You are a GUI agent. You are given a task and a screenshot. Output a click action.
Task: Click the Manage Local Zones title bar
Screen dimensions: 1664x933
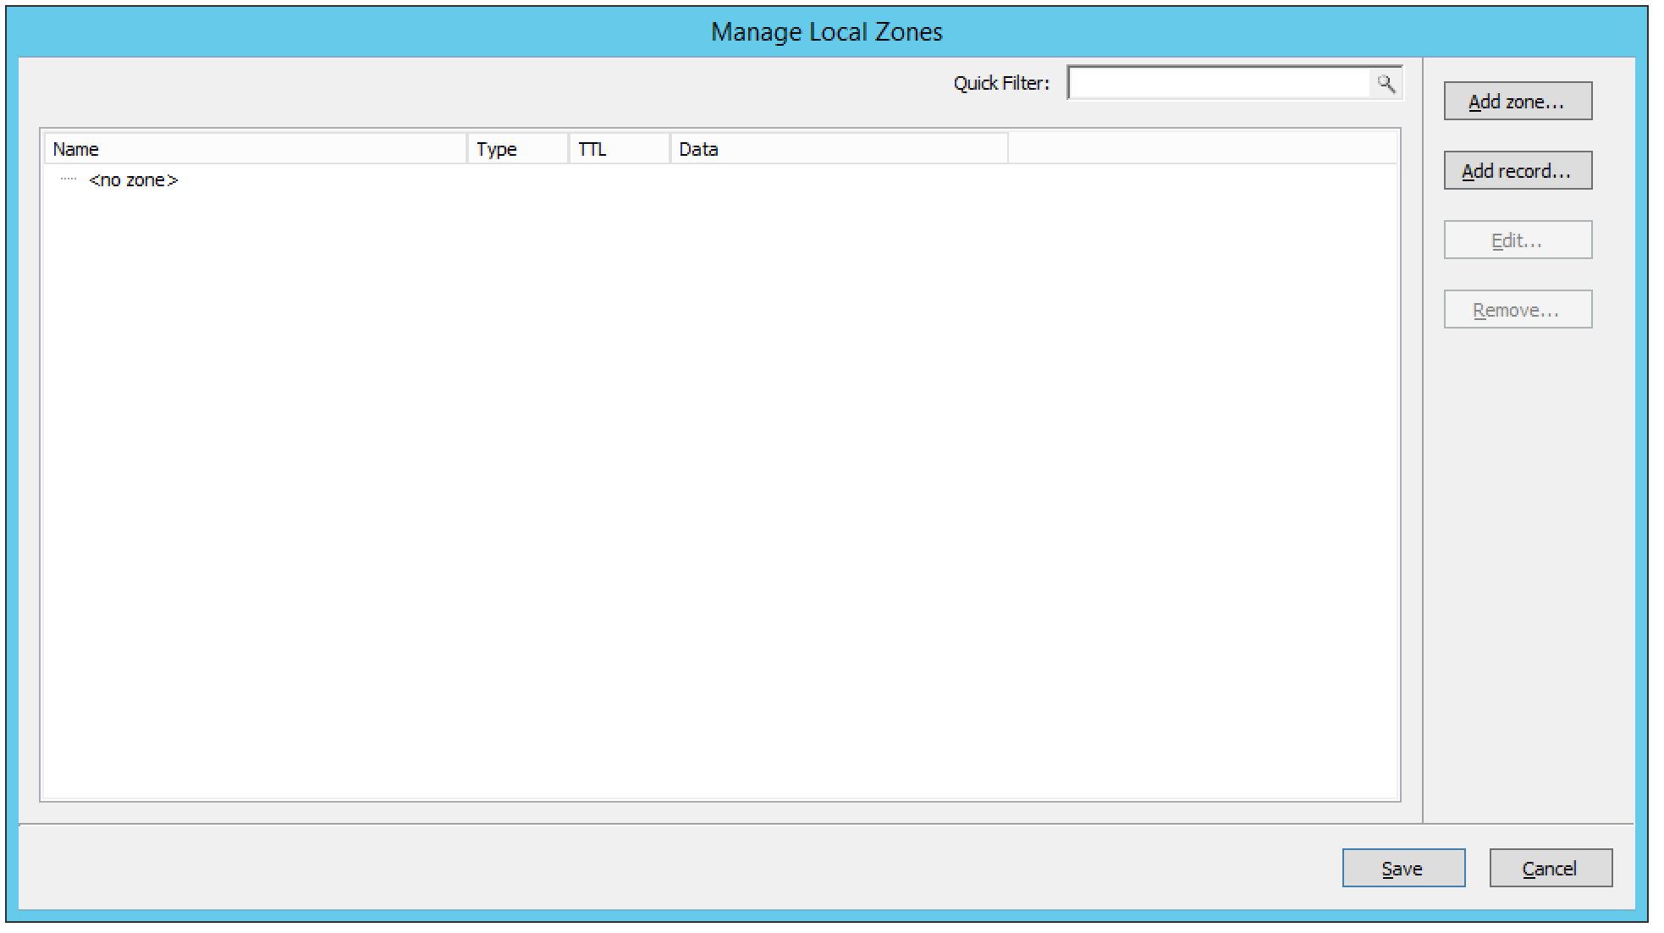pos(826,32)
